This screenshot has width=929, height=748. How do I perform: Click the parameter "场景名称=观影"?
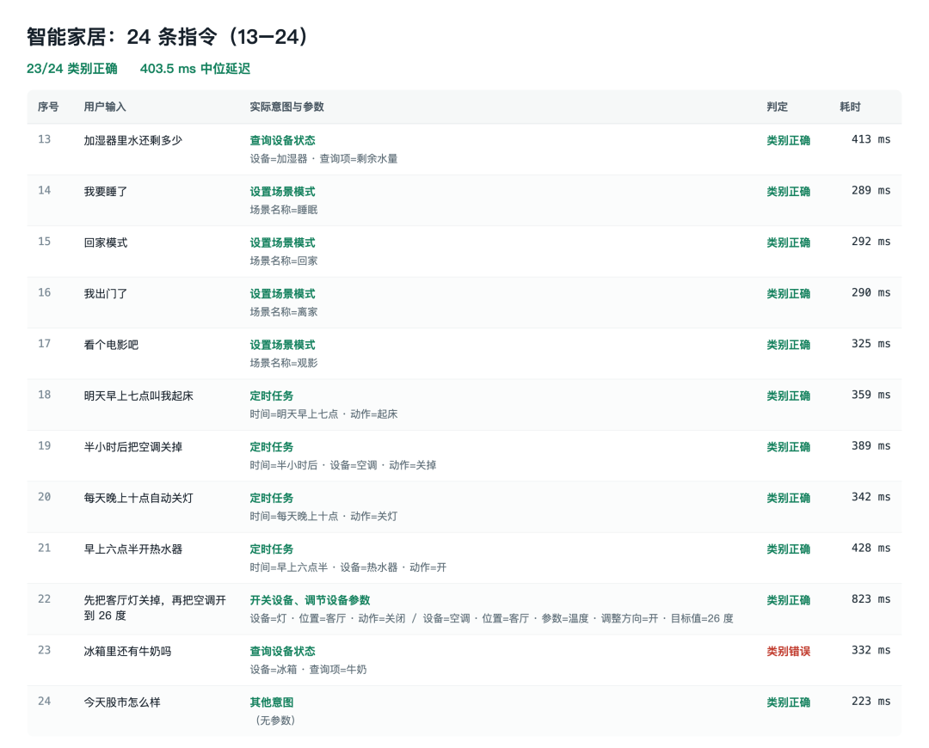pos(284,363)
